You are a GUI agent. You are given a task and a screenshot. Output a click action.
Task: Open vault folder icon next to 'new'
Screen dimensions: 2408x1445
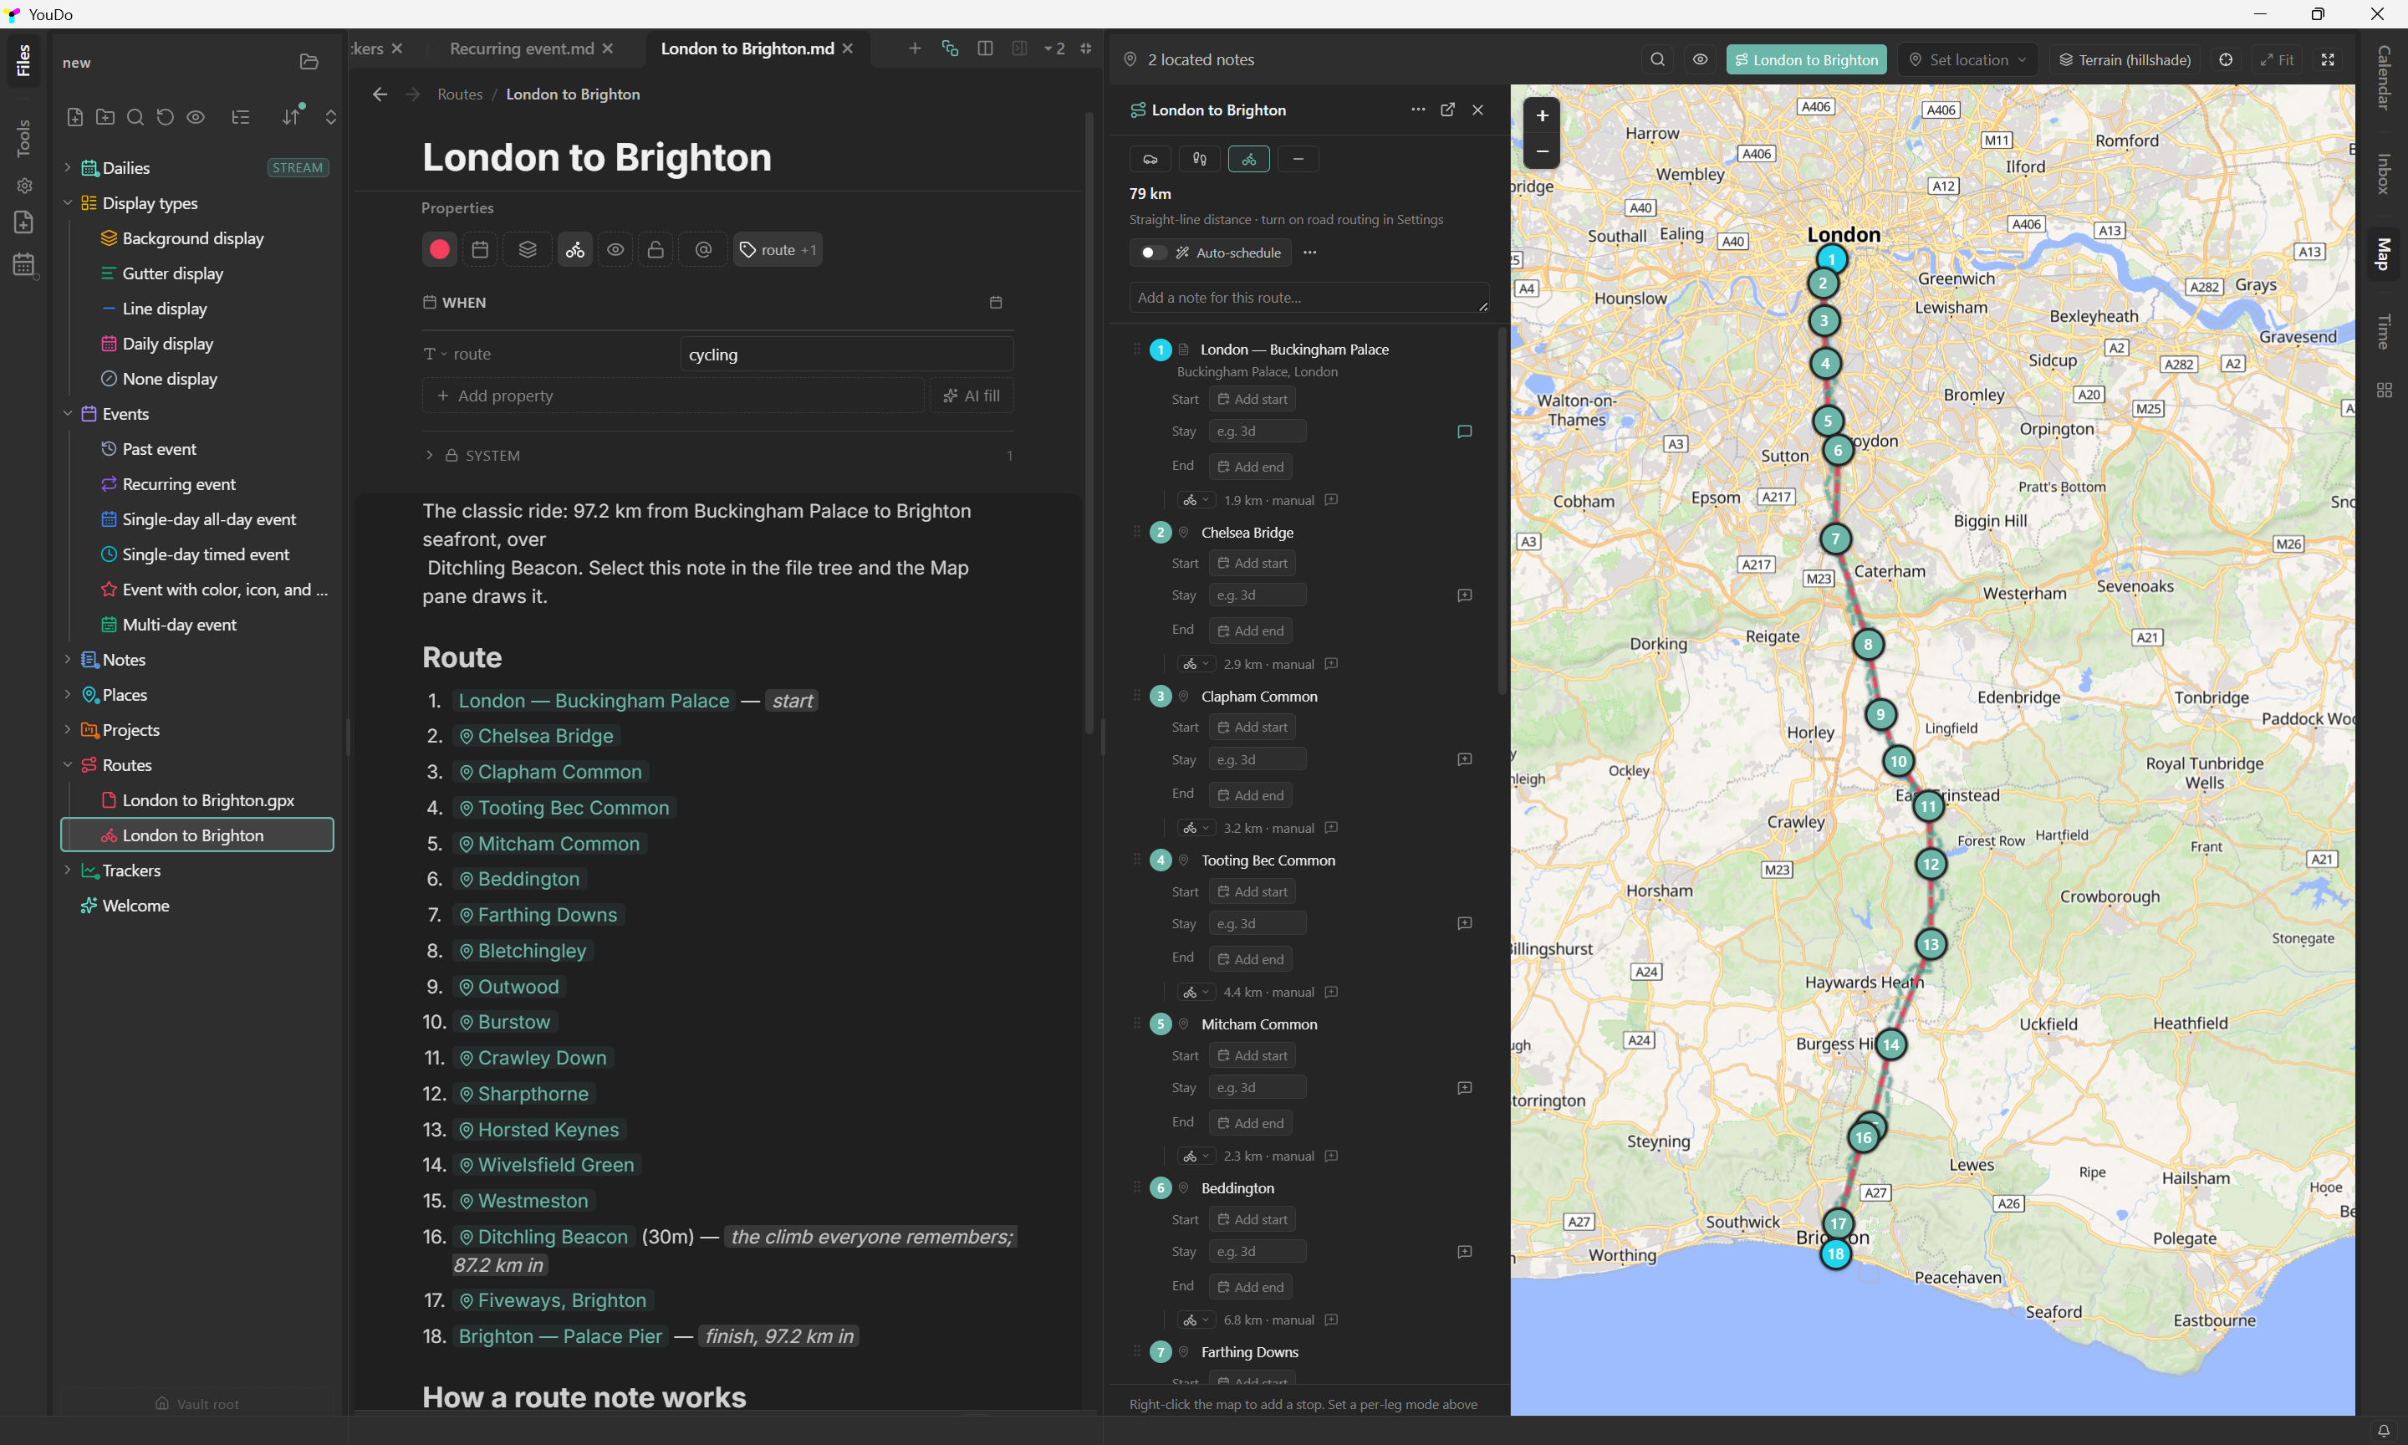309,63
